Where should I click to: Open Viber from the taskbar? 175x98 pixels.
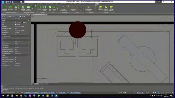click(34, 96)
